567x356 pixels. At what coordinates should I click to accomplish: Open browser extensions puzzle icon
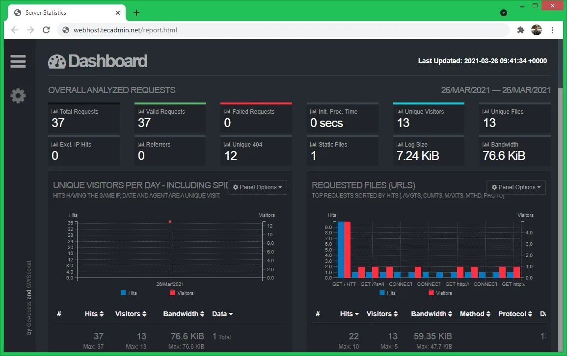(520, 30)
